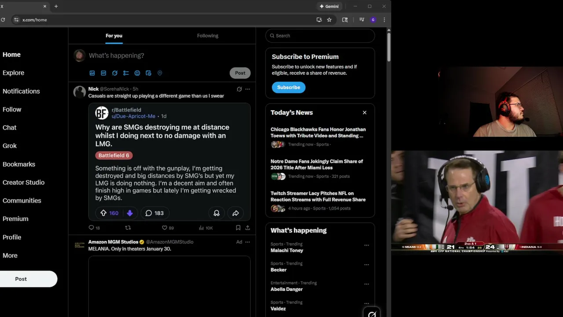
Task: Open more options on Nick's post
Action: click(248, 89)
